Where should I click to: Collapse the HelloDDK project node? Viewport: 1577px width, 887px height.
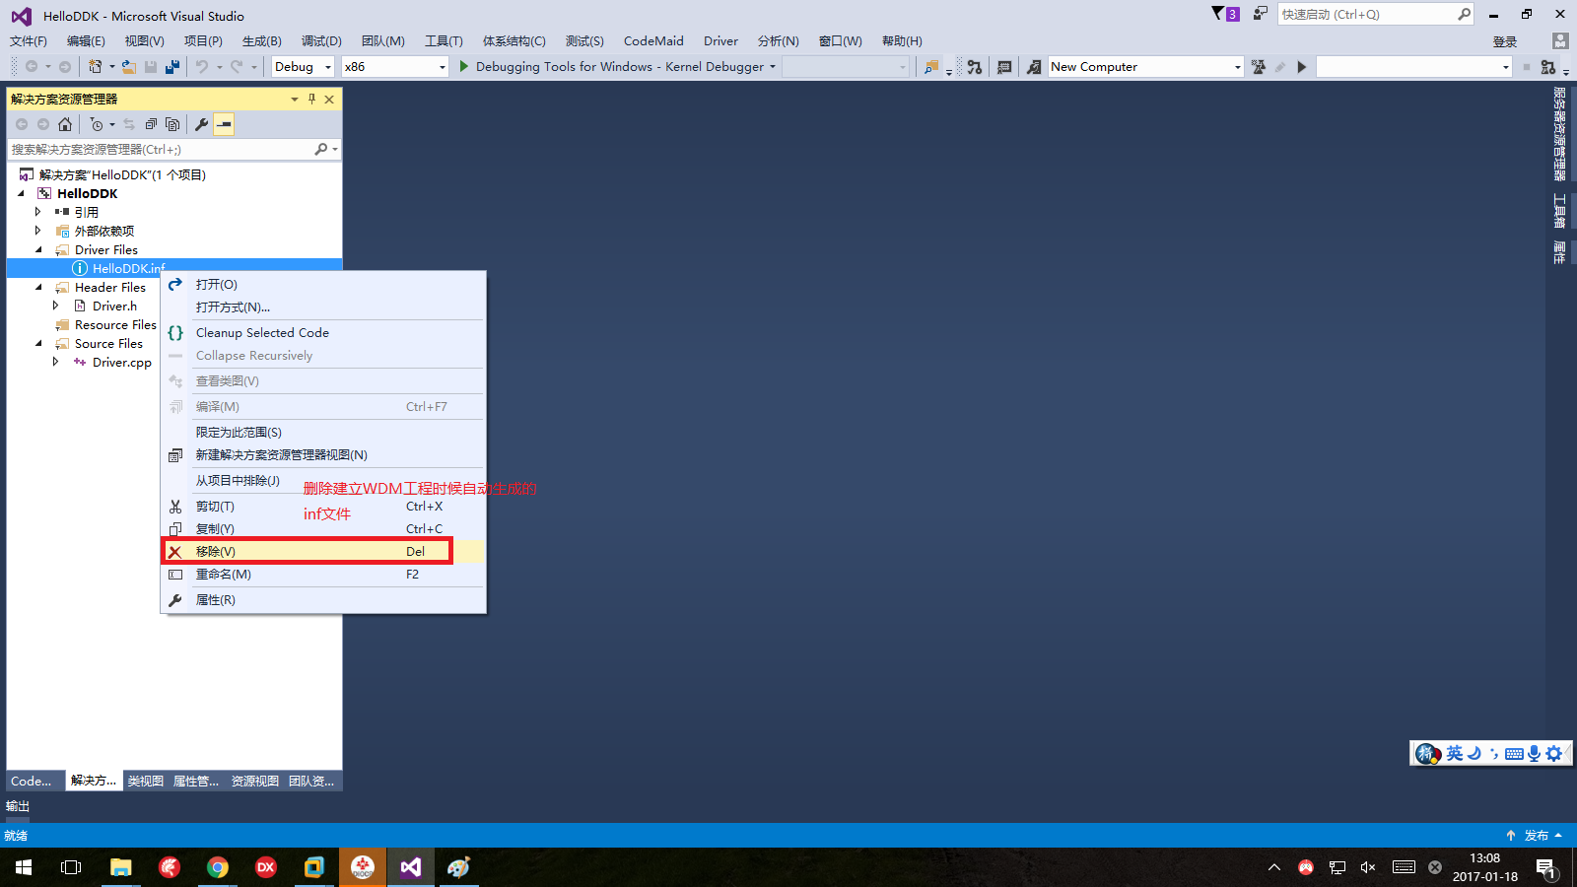tap(21, 193)
